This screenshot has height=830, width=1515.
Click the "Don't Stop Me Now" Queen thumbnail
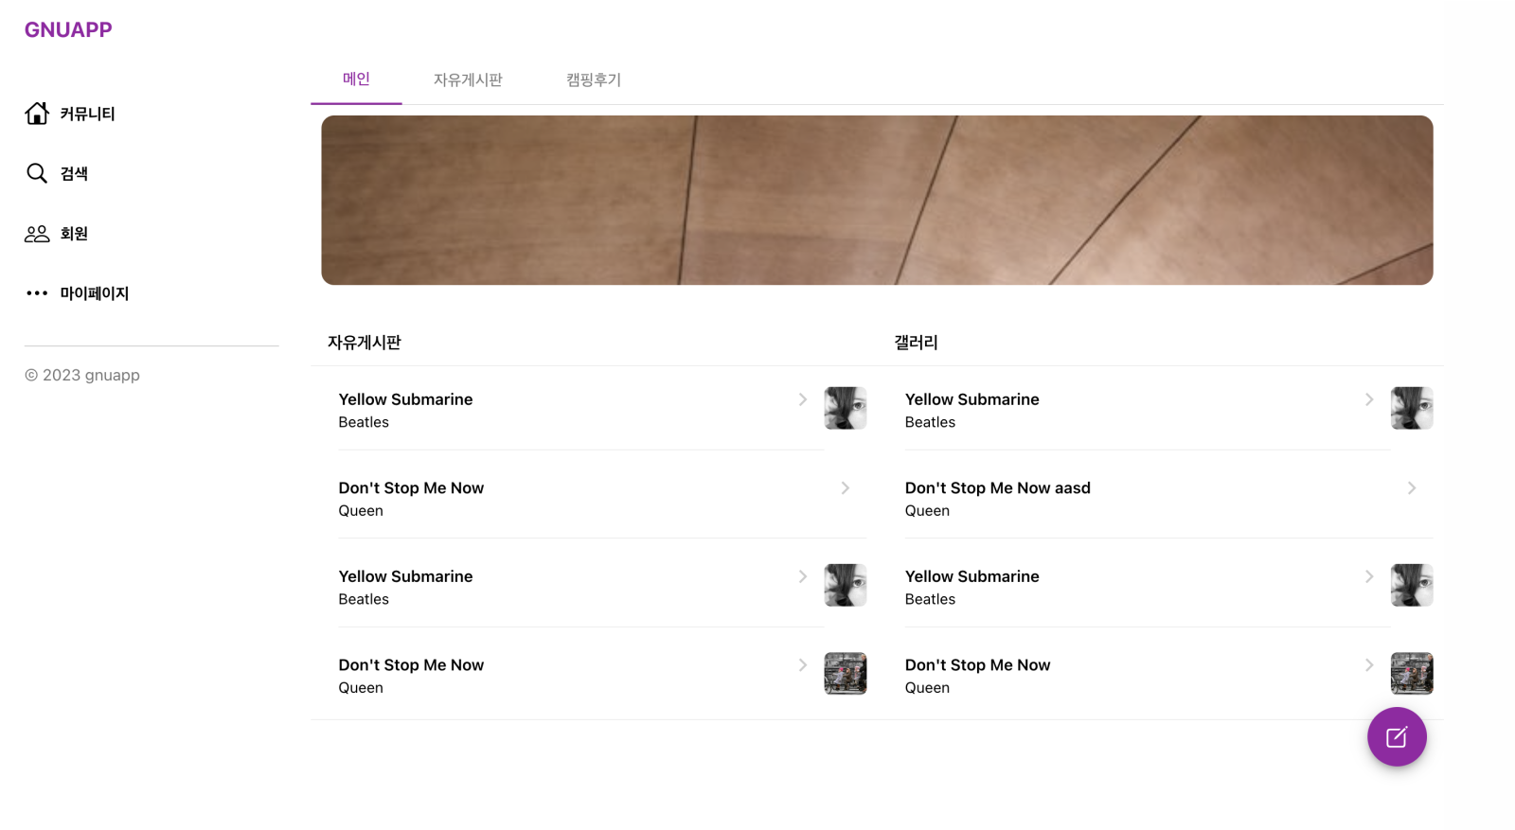[x=846, y=674]
